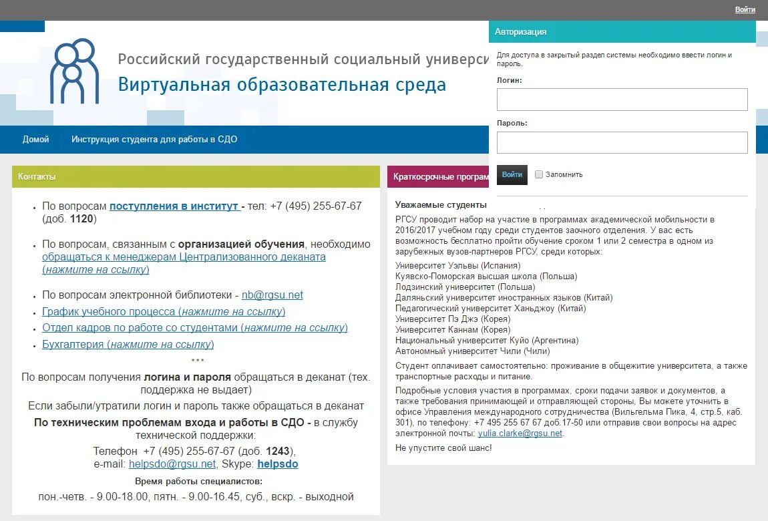Click the Не упустите свой шанс! text
Image resolution: width=768 pixels, height=521 pixels.
click(443, 448)
